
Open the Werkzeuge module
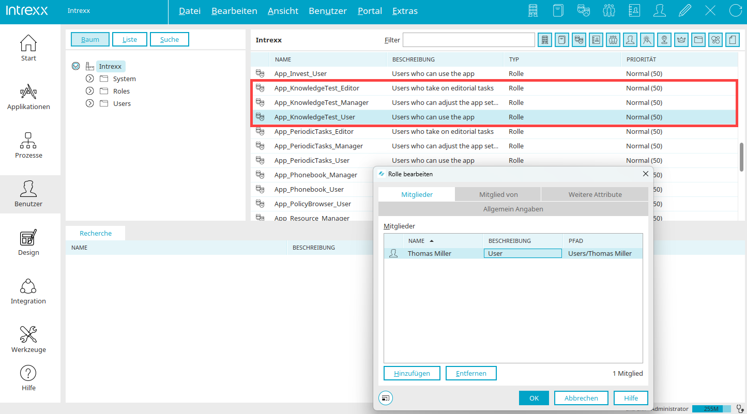click(x=28, y=340)
